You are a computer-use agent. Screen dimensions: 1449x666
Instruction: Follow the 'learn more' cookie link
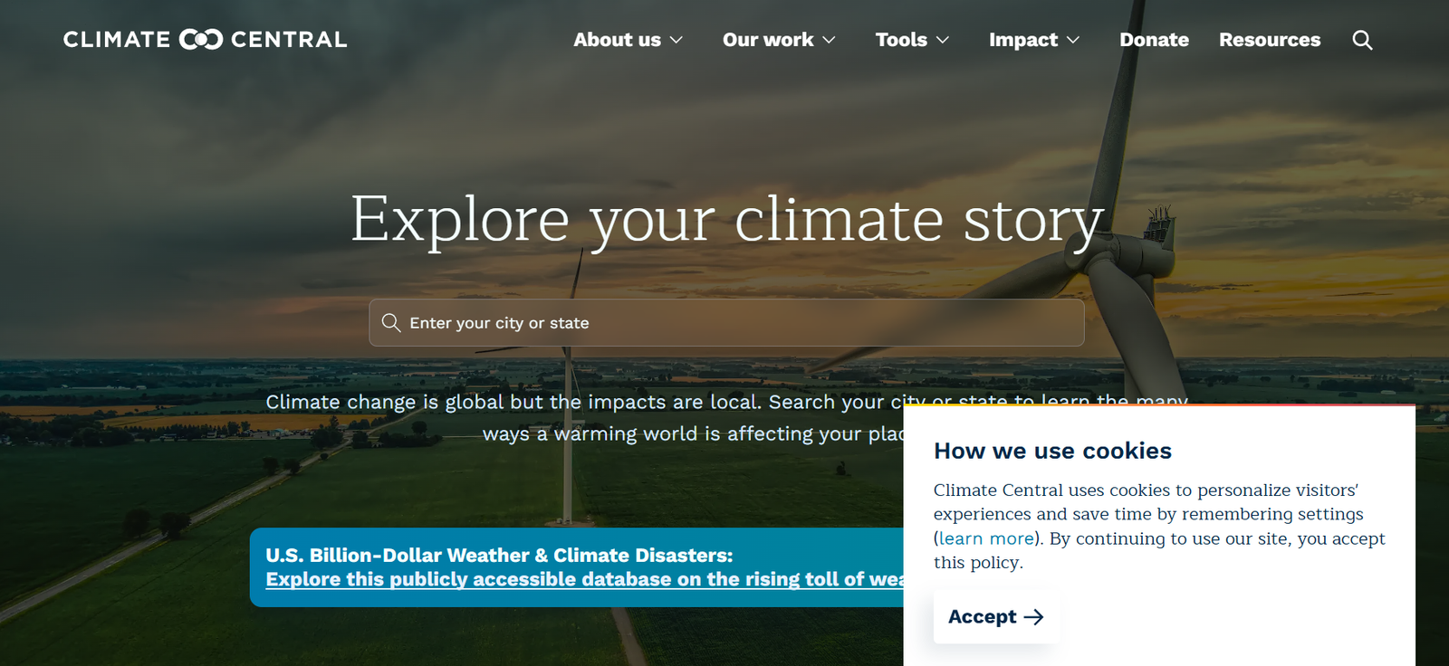tap(986, 538)
